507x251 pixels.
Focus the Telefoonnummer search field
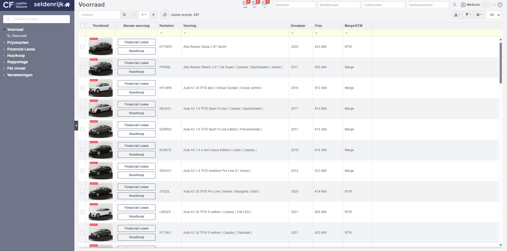tap(428, 5)
